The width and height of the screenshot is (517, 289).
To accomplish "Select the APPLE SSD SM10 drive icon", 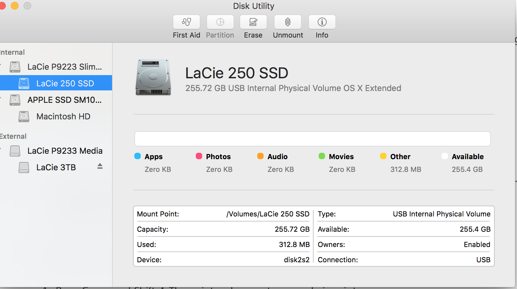I will coord(15,100).
